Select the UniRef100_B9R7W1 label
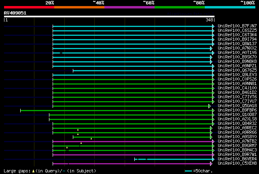Screen dimensions: 259x174 237,155
